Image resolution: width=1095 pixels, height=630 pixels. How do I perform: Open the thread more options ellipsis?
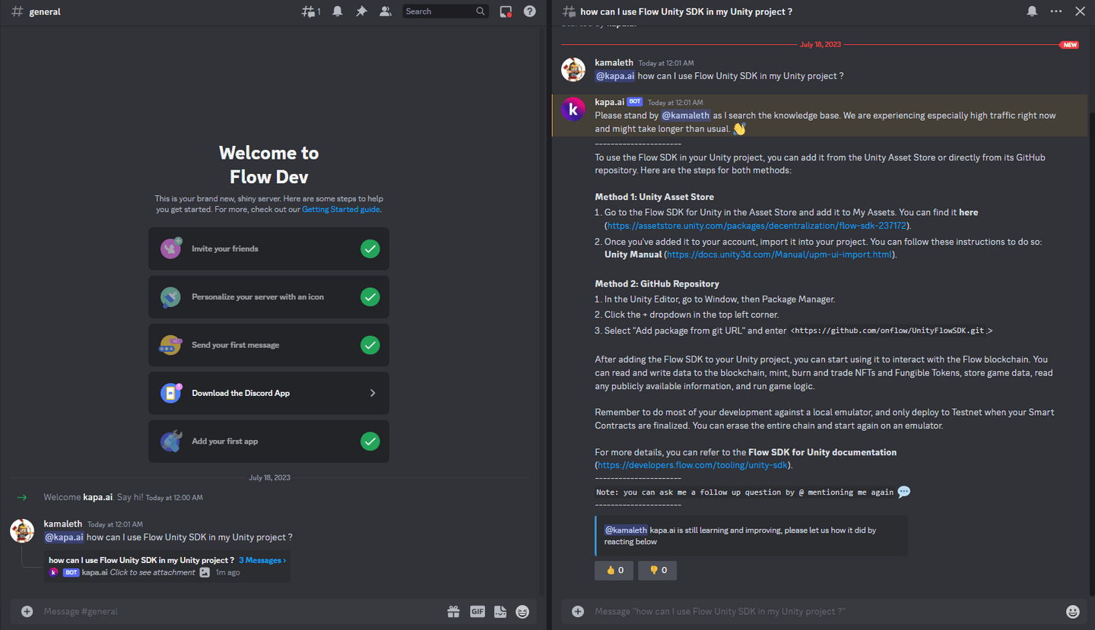coord(1056,11)
